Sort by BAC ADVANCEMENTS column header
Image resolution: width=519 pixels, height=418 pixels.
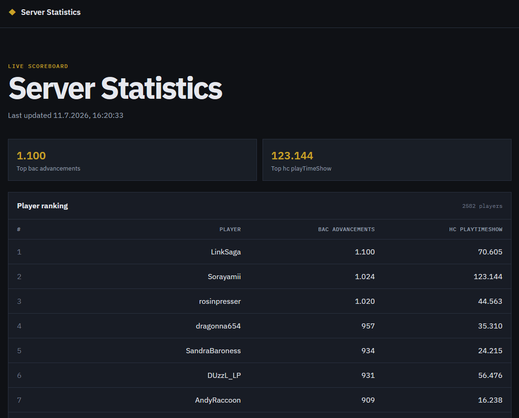point(346,229)
